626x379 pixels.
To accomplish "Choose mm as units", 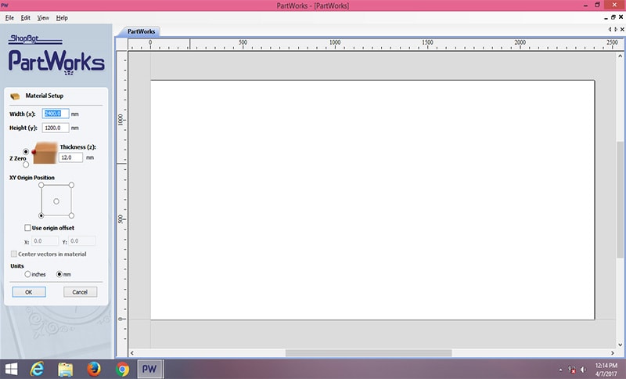I will click(x=59, y=274).
